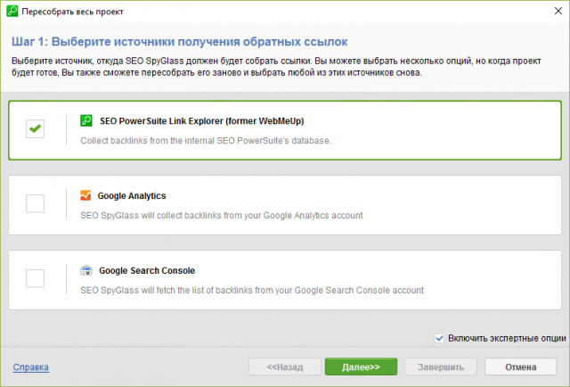Viewport: 570px width, 387px height.
Task: Click the Google Search Console icon
Action: [86, 270]
